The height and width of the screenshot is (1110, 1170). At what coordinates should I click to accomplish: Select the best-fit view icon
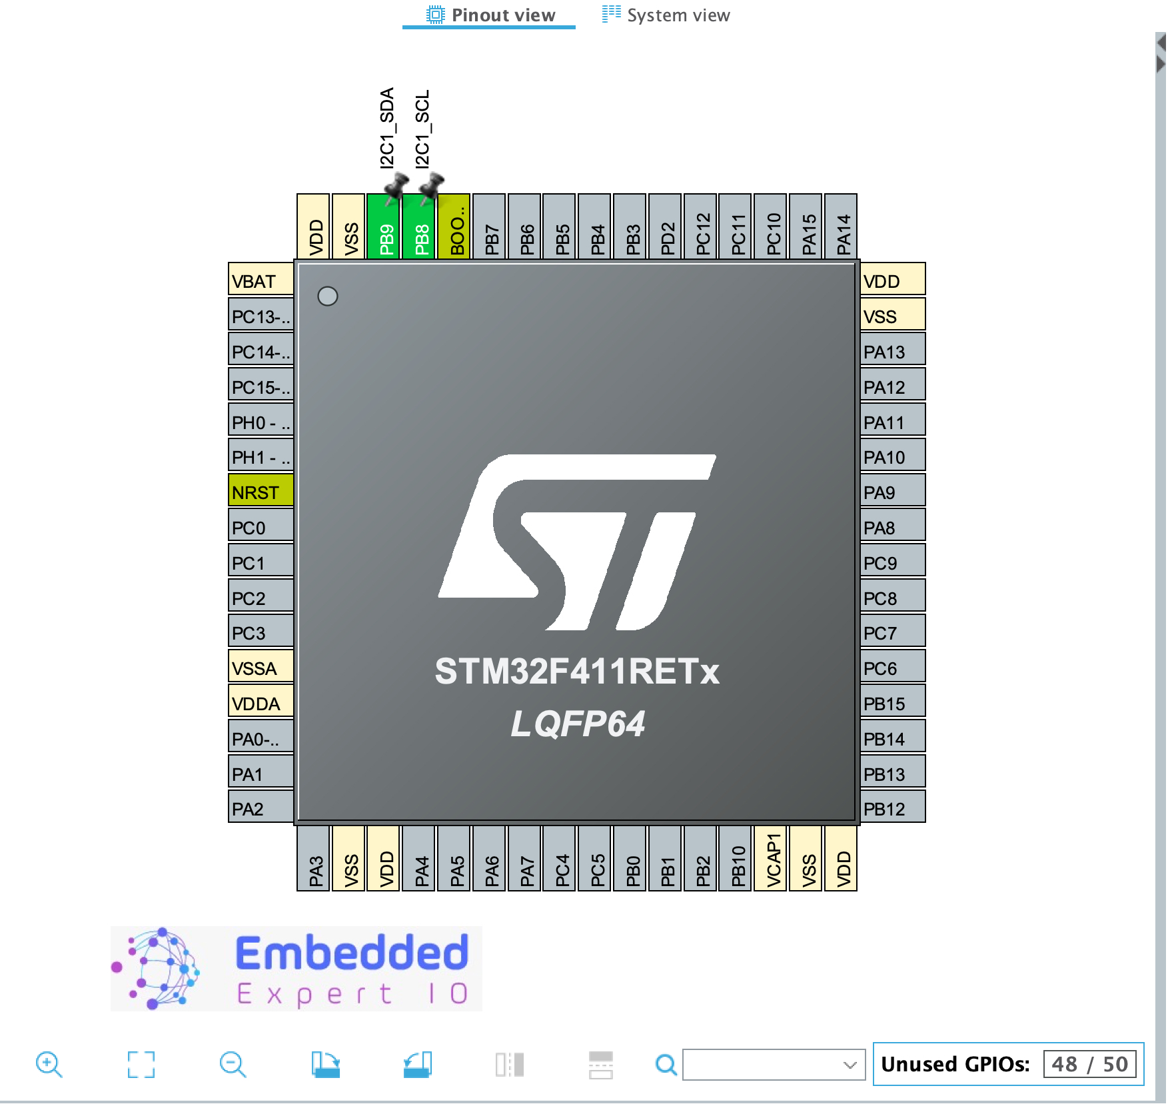140,1065
